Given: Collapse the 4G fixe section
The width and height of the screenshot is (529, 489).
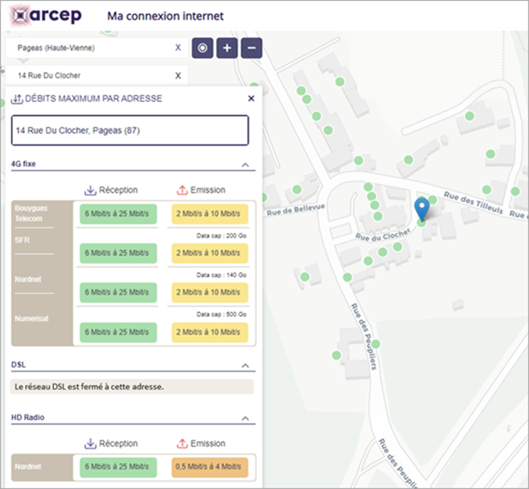Looking at the screenshot, I should pyautogui.click(x=245, y=165).
